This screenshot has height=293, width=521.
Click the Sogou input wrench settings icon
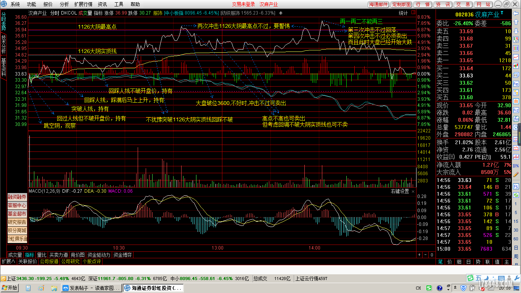tap(517, 278)
